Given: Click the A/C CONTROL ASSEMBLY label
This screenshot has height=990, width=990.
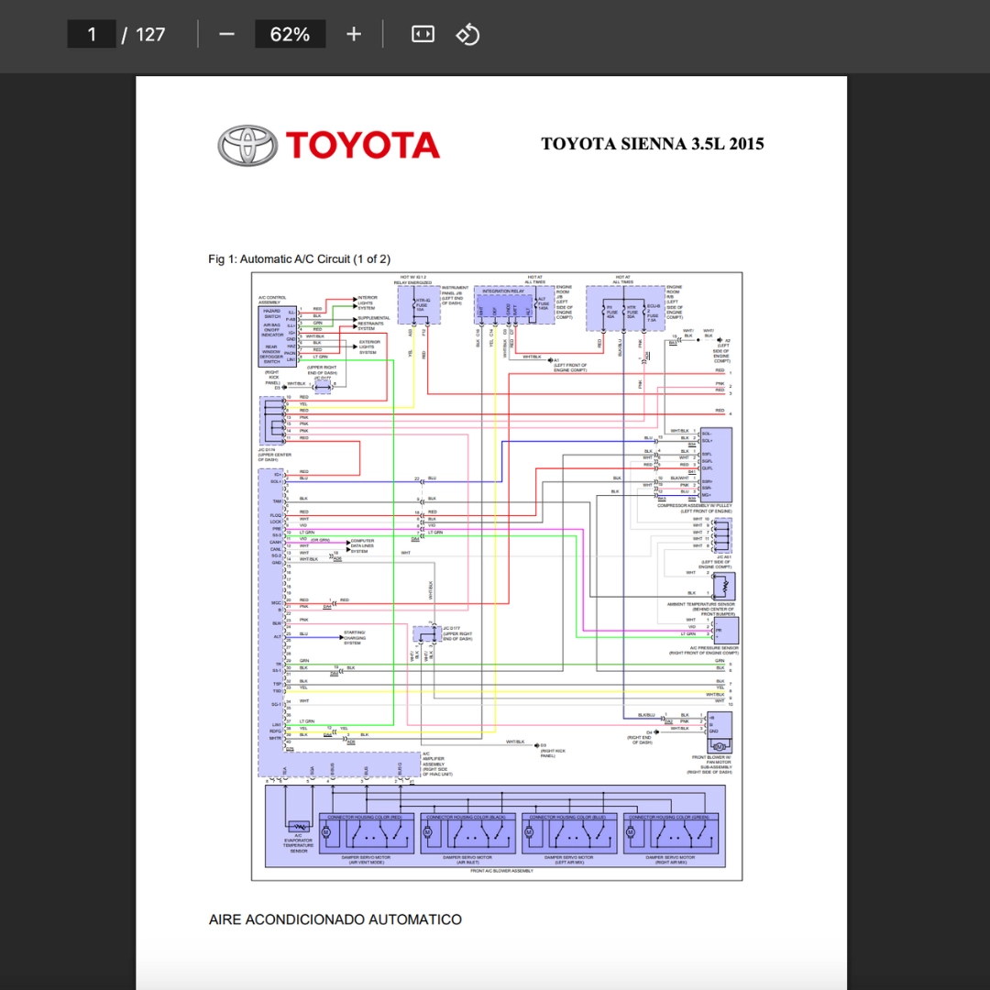Looking at the screenshot, I should tap(272, 299).
